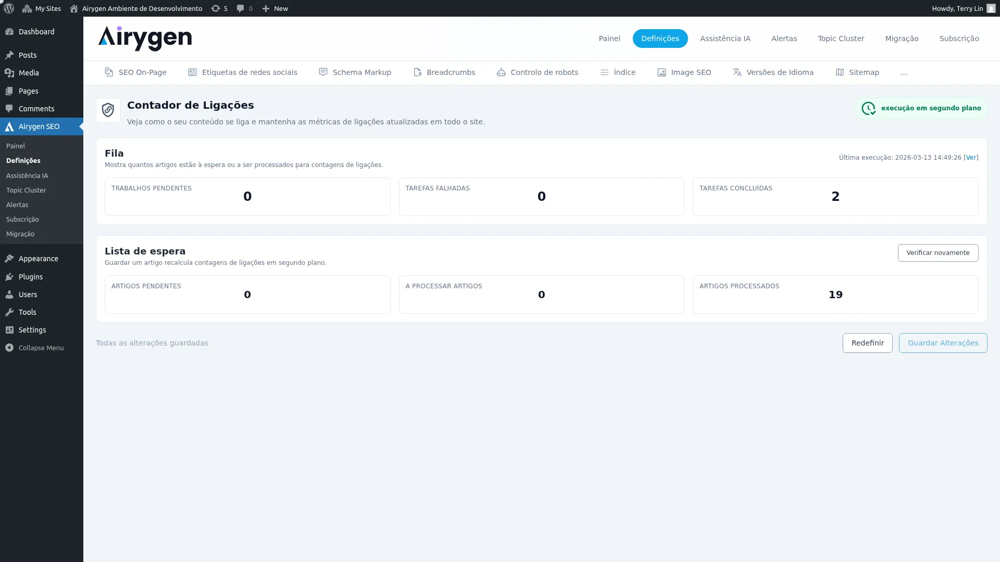Viewport: 1000px width, 562px height.
Task: Open Schema Markup settings icon
Action: (323, 72)
